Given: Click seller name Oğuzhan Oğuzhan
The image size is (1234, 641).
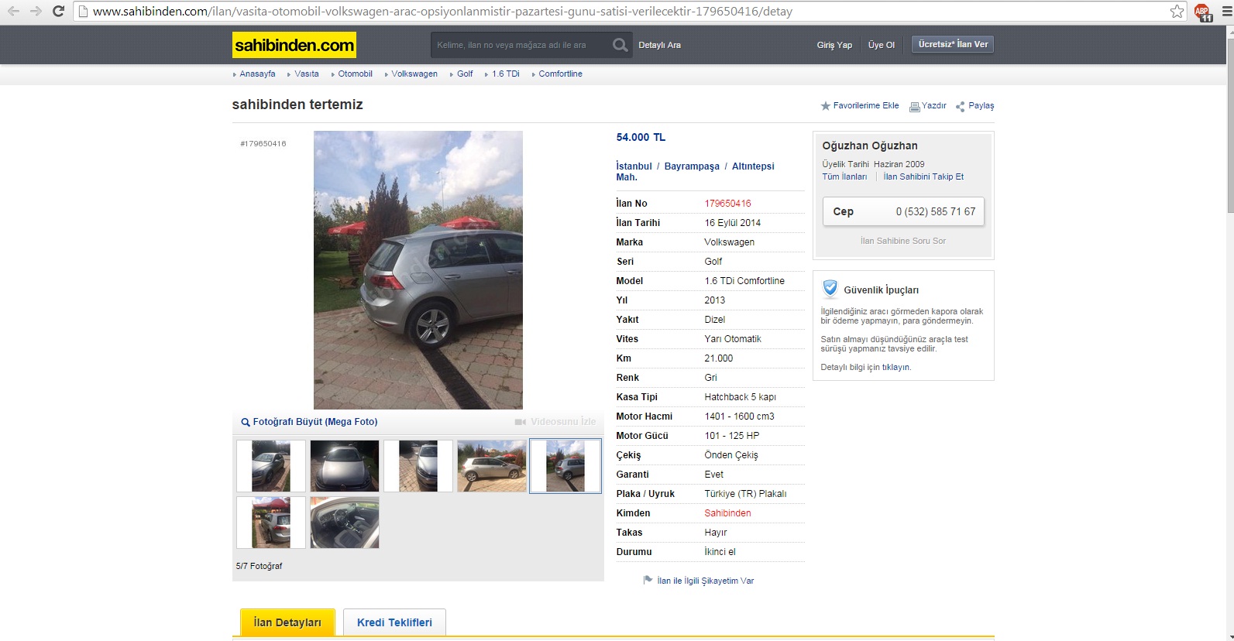Looking at the screenshot, I should [x=869, y=146].
